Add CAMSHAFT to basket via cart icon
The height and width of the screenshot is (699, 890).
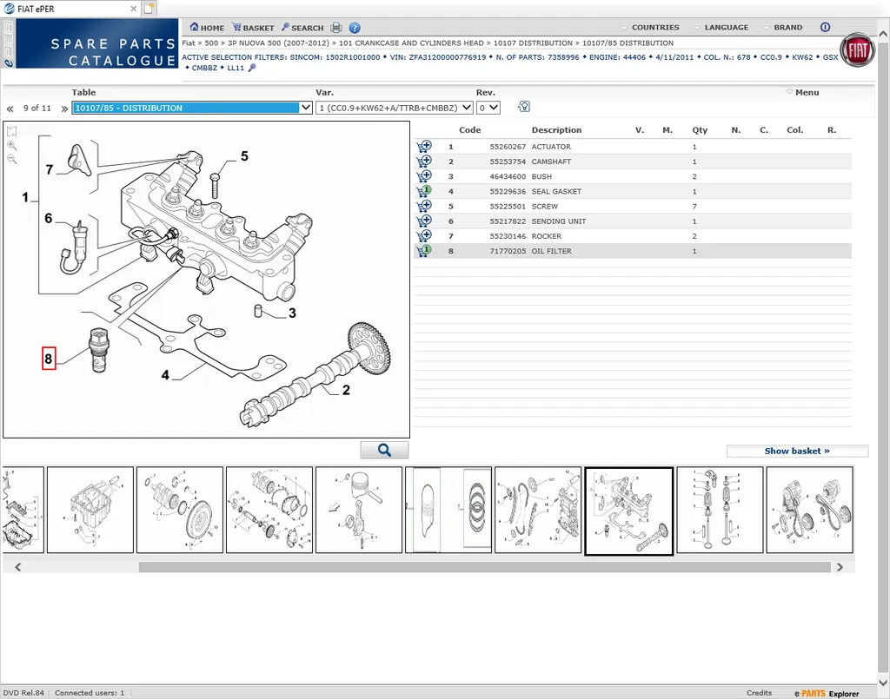pos(424,162)
